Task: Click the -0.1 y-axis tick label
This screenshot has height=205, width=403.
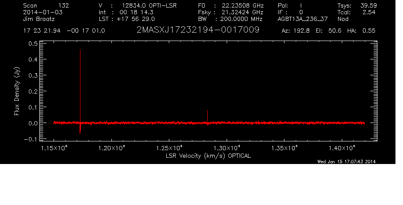Action: point(31,139)
